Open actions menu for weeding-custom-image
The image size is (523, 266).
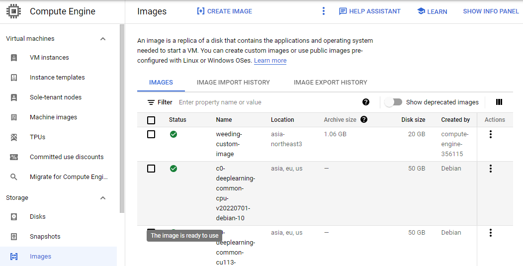[x=490, y=134]
